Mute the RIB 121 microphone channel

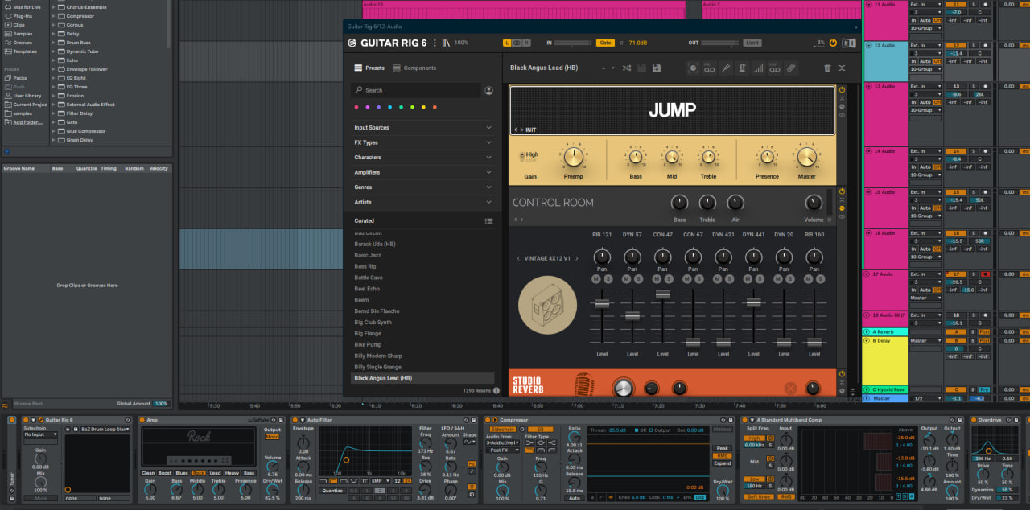(596, 278)
